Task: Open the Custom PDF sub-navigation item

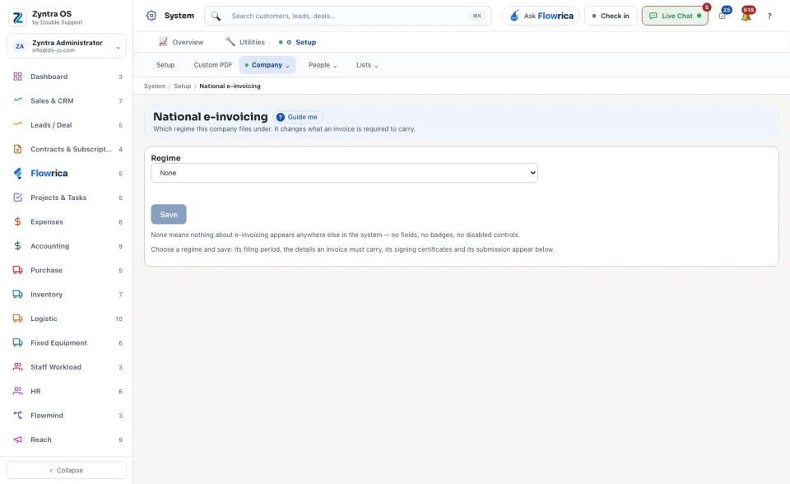Action: [213, 65]
